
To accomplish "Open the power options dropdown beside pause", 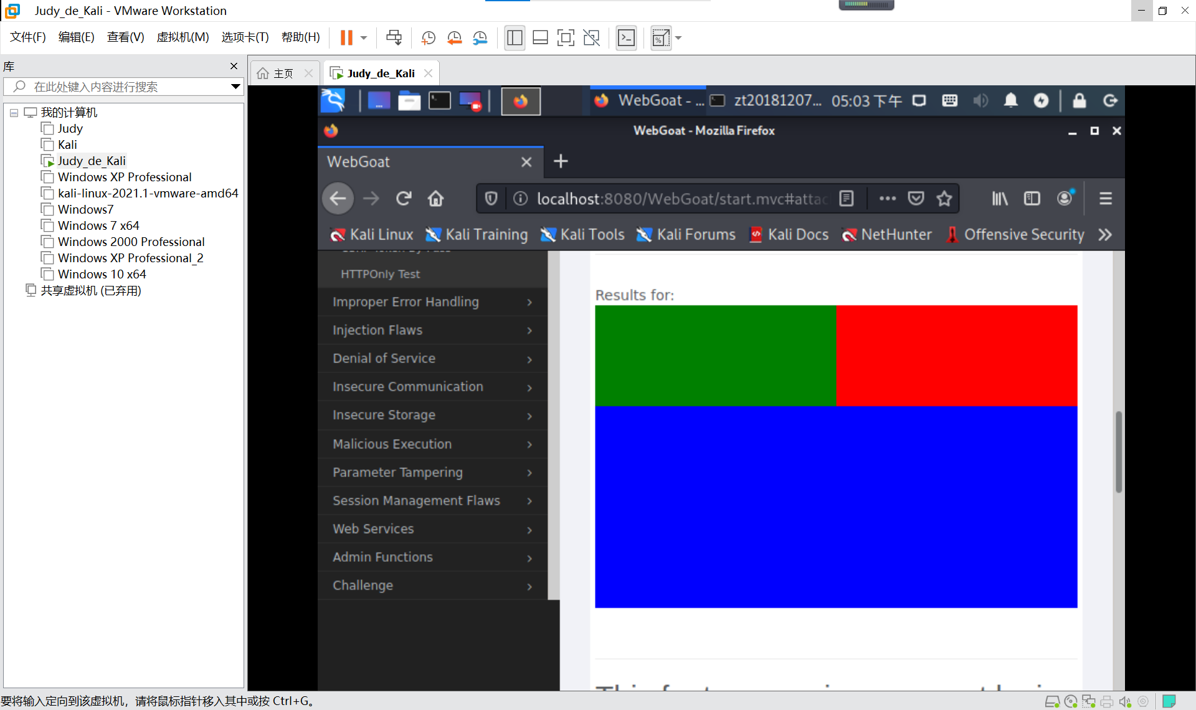I will pos(364,38).
